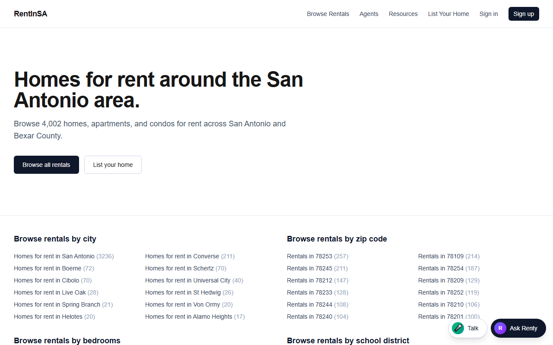Click Sign in
The height and width of the screenshot is (345, 553).
click(489, 14)
